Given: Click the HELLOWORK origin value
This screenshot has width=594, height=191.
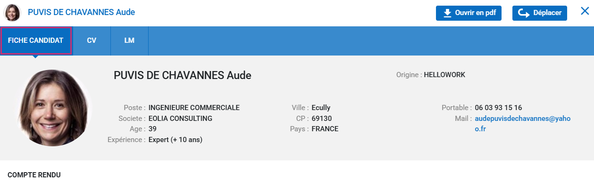Looking at the screenshot, I should click(444, 75).
